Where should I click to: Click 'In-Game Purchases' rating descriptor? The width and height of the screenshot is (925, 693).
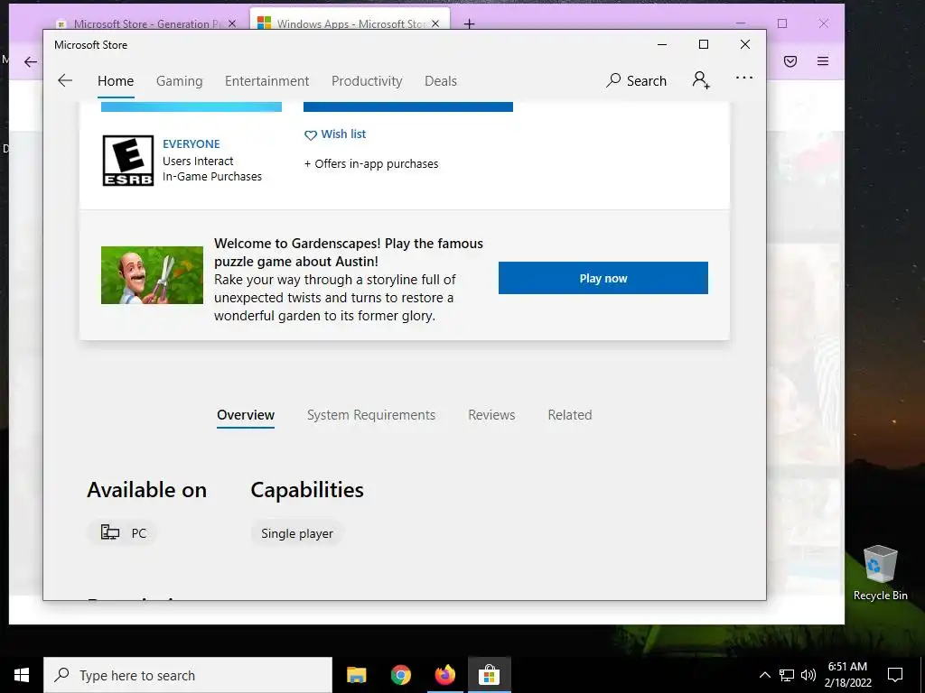click(x=211, y=176)
